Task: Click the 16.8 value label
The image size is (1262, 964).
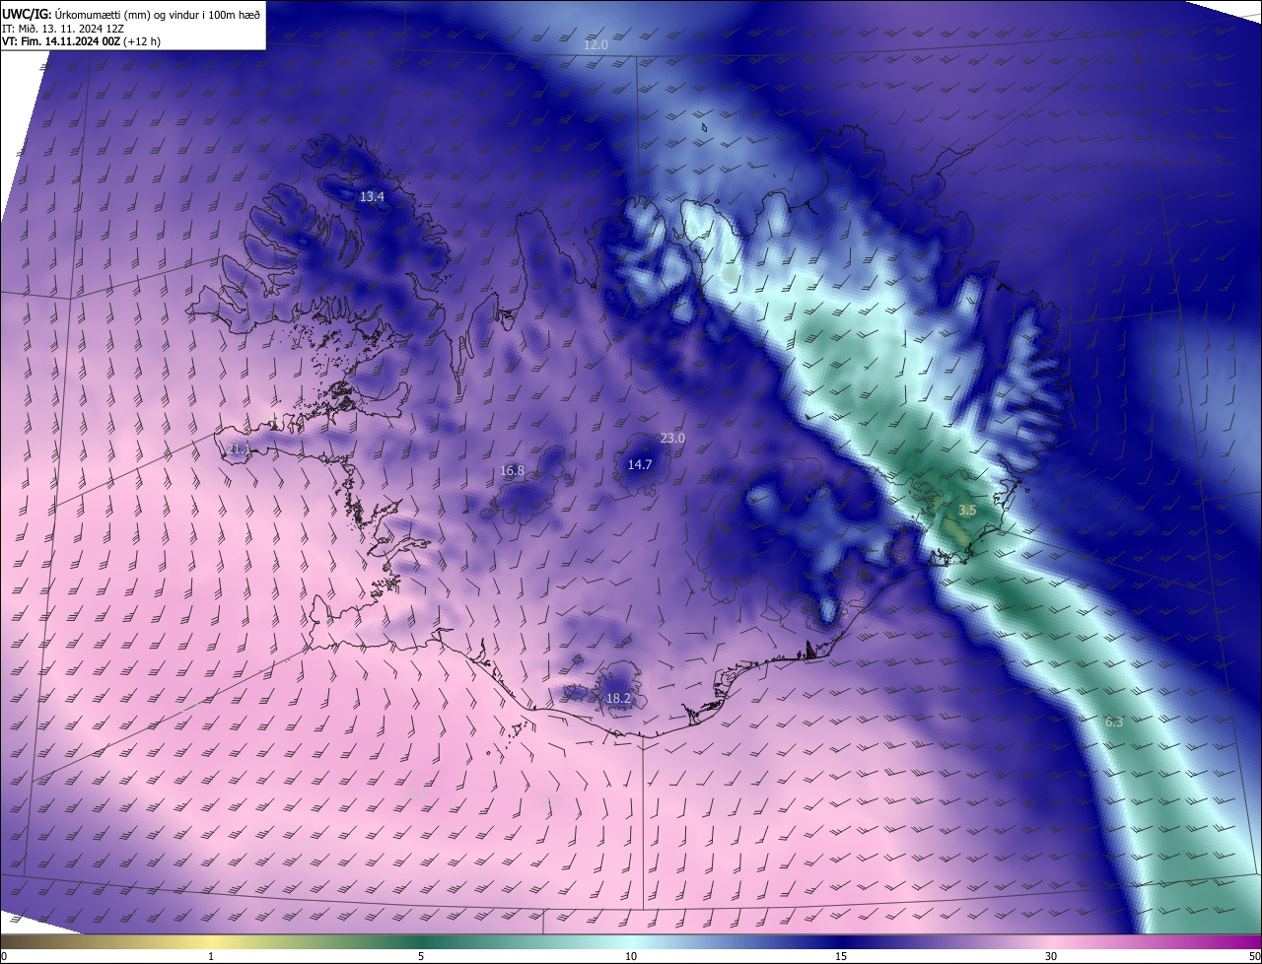Action: (x=513, y=471)
